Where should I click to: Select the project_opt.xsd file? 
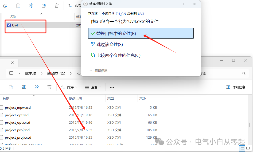point(17,115)
